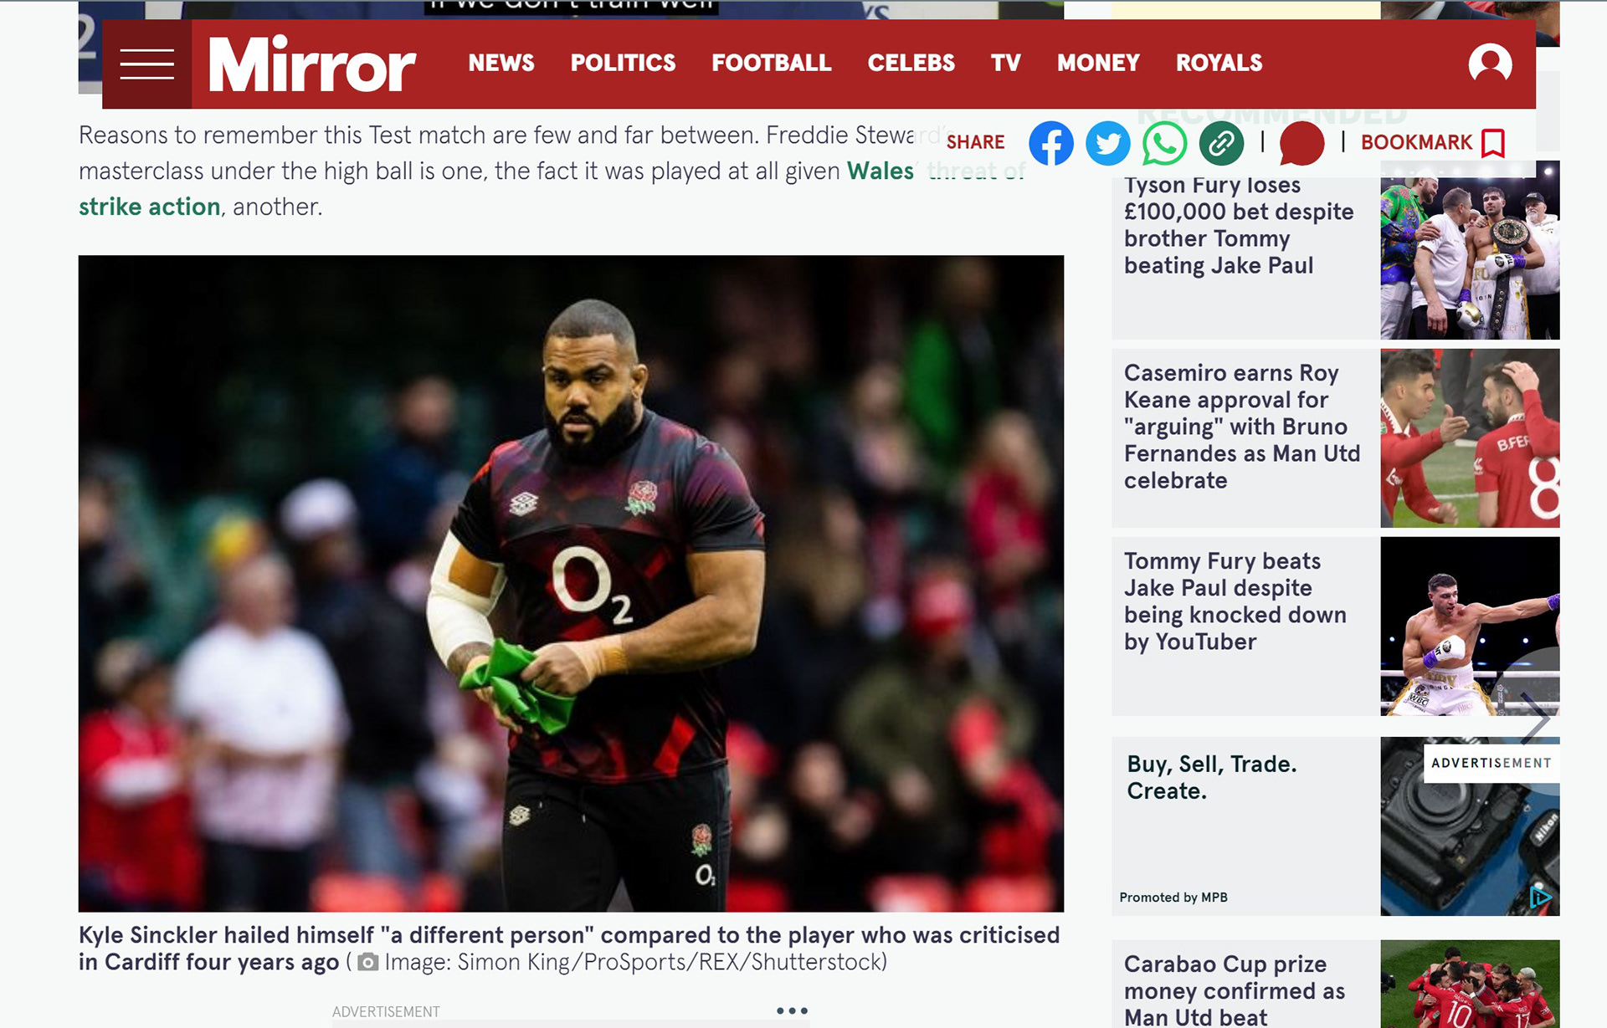Follow the 'threat of strike action' link
Viewport: 1607px width, 1028px height.
[x=149, y=207]
